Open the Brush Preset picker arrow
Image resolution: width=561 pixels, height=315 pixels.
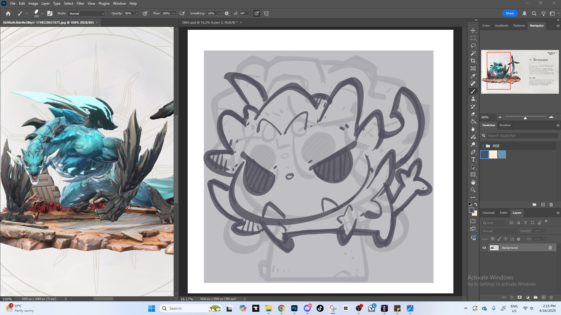(42, 13)
